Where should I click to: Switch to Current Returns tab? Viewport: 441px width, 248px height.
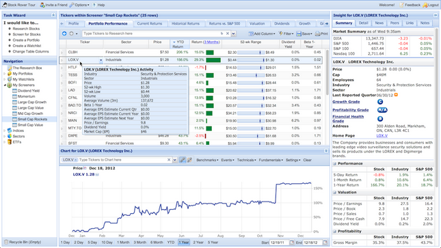(x=150, y=24)
